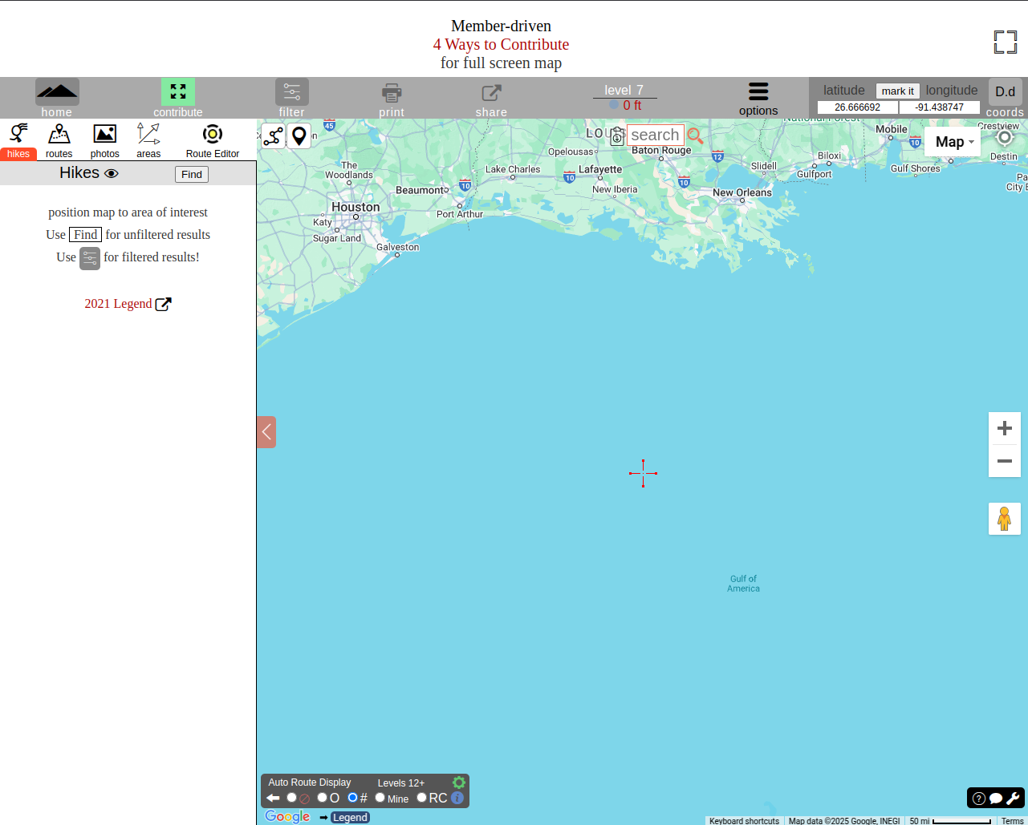Click the route nodes icon on map
The height and width of the screenshot is (825, 1028).
pyautogui.click(x=273, y=136)
